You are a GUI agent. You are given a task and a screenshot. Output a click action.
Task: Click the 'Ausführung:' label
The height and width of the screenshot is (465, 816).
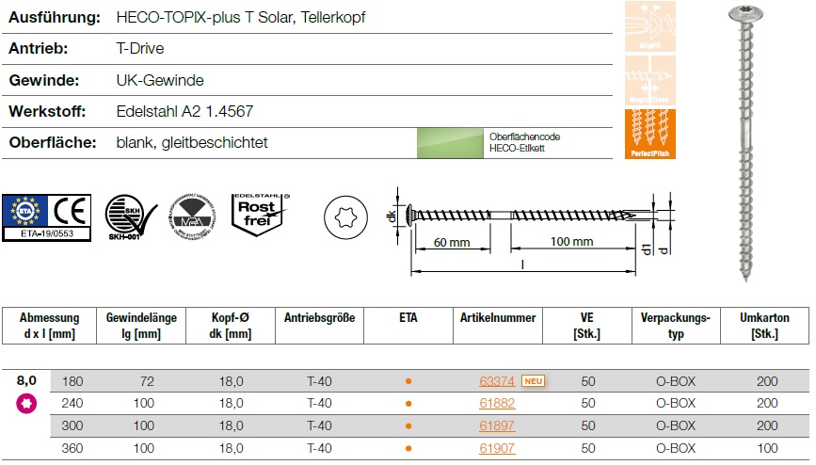(x=55, y=18)
